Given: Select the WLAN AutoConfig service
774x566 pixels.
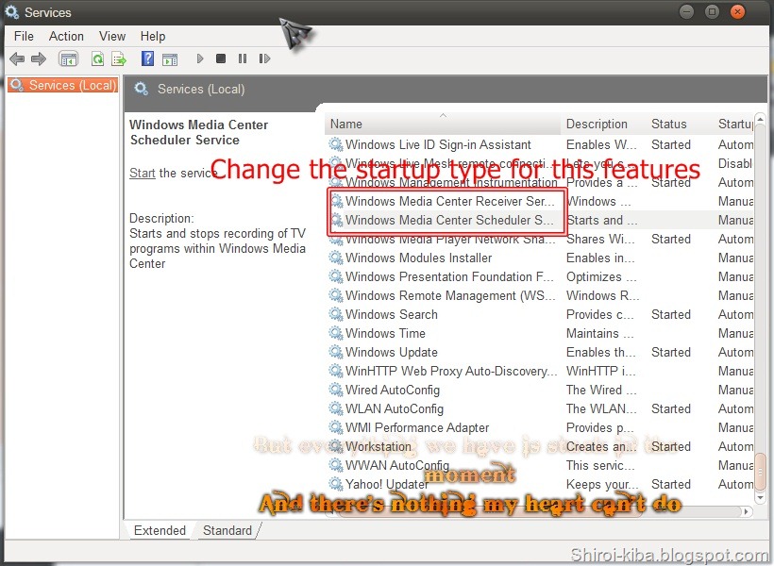Looking at the screenshot, I should click(x=541, y=408).
